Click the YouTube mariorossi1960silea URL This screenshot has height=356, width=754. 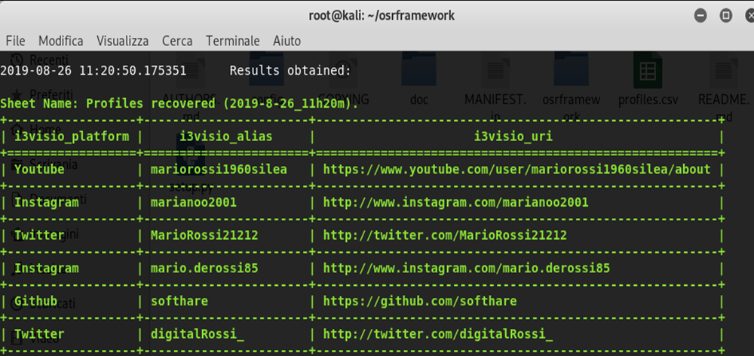pyautogui.click(x=516, y=170)
